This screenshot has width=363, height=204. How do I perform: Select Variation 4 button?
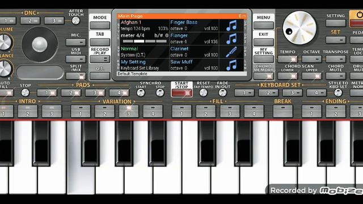click(153, 112)
